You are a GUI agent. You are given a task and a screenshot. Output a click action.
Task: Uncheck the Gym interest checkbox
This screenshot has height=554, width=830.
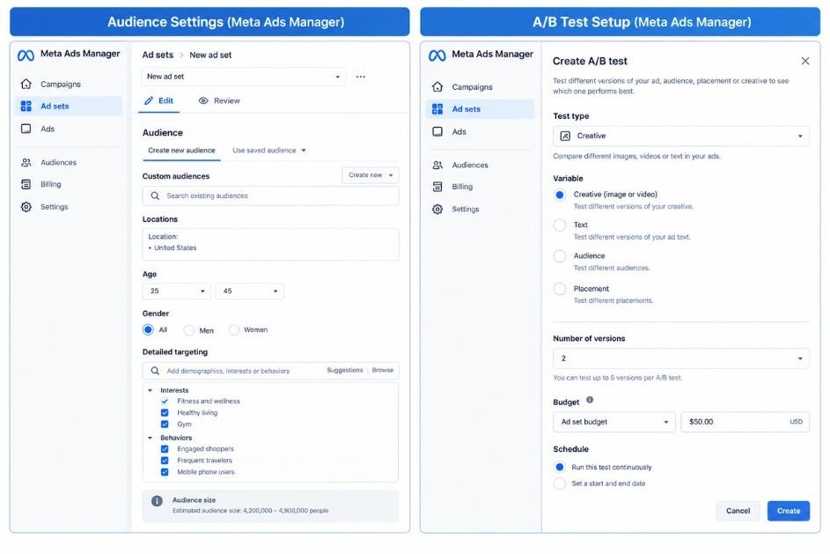(x=165, y=425)
